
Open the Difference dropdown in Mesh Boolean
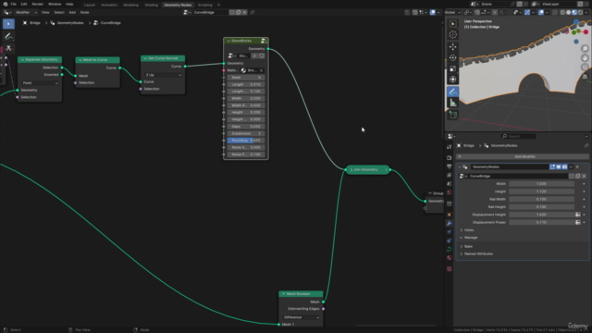point(302,317)
